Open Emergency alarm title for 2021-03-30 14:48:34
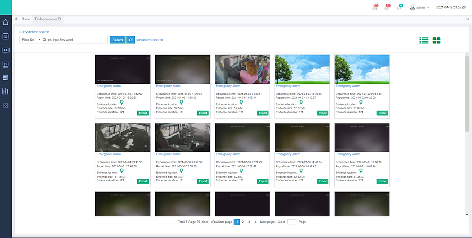This screenshot has height=238, width=472. (x=288, y=154)
